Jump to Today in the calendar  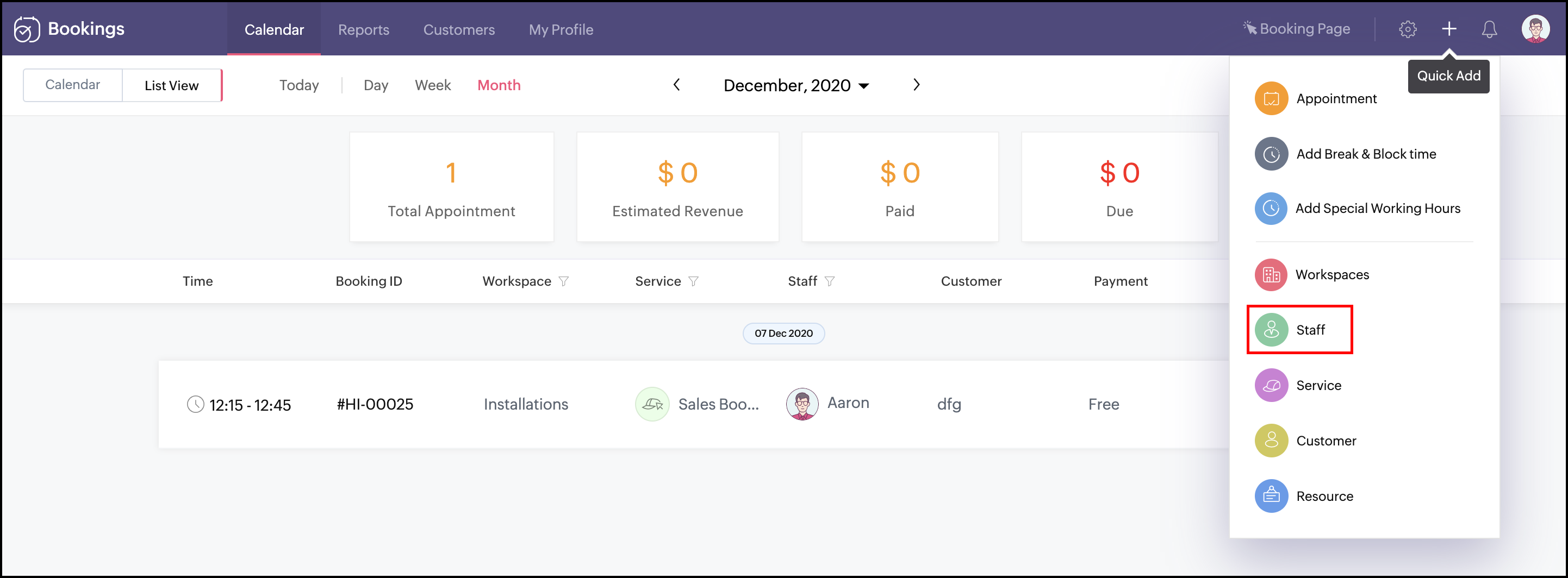coord(299,85)
